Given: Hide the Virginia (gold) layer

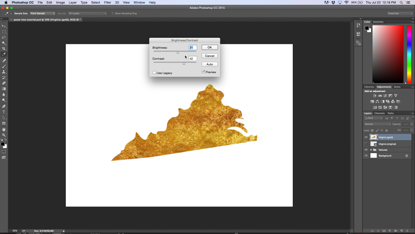Looking at the screenshot, I should (x=366, y=137).
